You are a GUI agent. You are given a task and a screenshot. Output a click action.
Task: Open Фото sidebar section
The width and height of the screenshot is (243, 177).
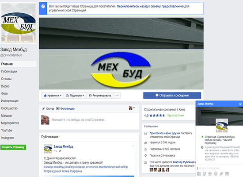[x=4, y=93]
